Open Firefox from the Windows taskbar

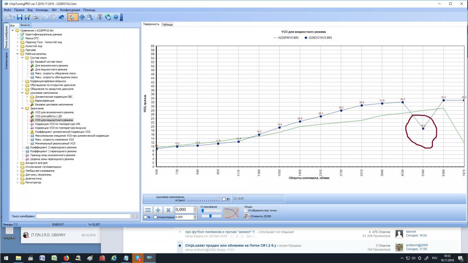tap(66, 258)
